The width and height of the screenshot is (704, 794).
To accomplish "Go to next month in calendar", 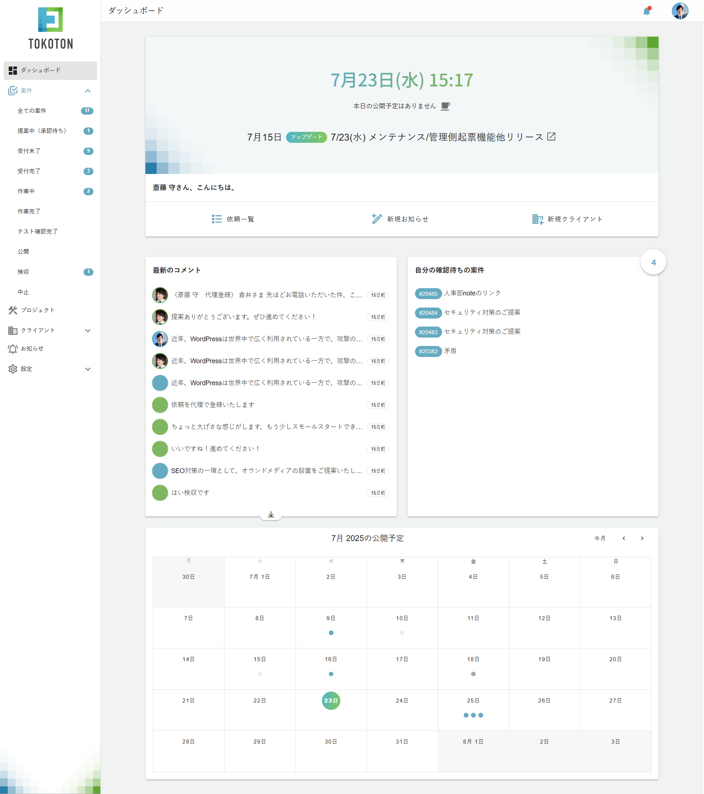I will pyautogui.click(x=642, y=538).
